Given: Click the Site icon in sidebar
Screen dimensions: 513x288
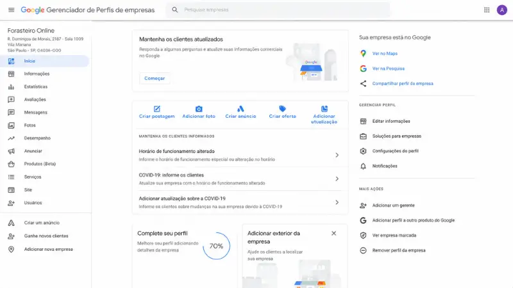Looking at the screenshot, I should point(11,189).
